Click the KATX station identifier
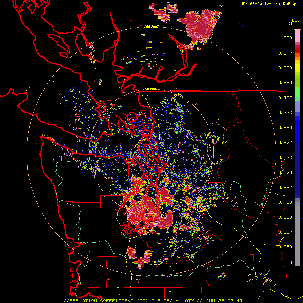Screen dimensions: 303x303 pyautogui.click(x=189, y=301)
